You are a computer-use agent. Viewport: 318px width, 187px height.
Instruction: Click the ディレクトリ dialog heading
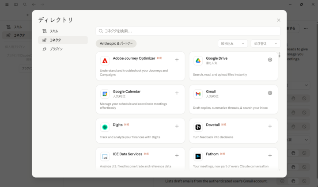coord(56,20)
